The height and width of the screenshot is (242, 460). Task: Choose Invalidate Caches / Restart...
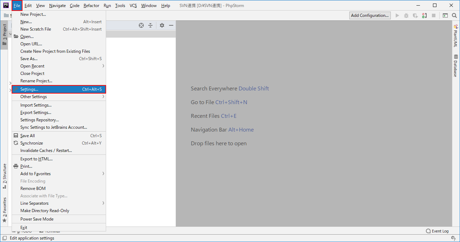coord(59,151)
